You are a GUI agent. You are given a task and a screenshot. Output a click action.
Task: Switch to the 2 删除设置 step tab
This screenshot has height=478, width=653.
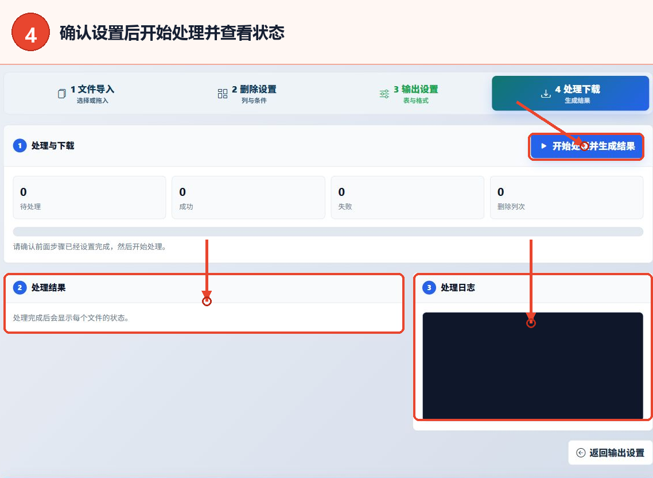(x=247, y=94)
